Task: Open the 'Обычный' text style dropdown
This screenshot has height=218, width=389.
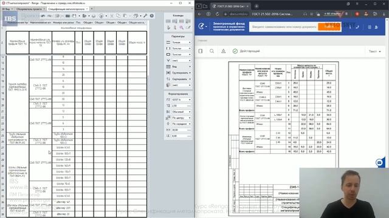Action: pos(181,111)
